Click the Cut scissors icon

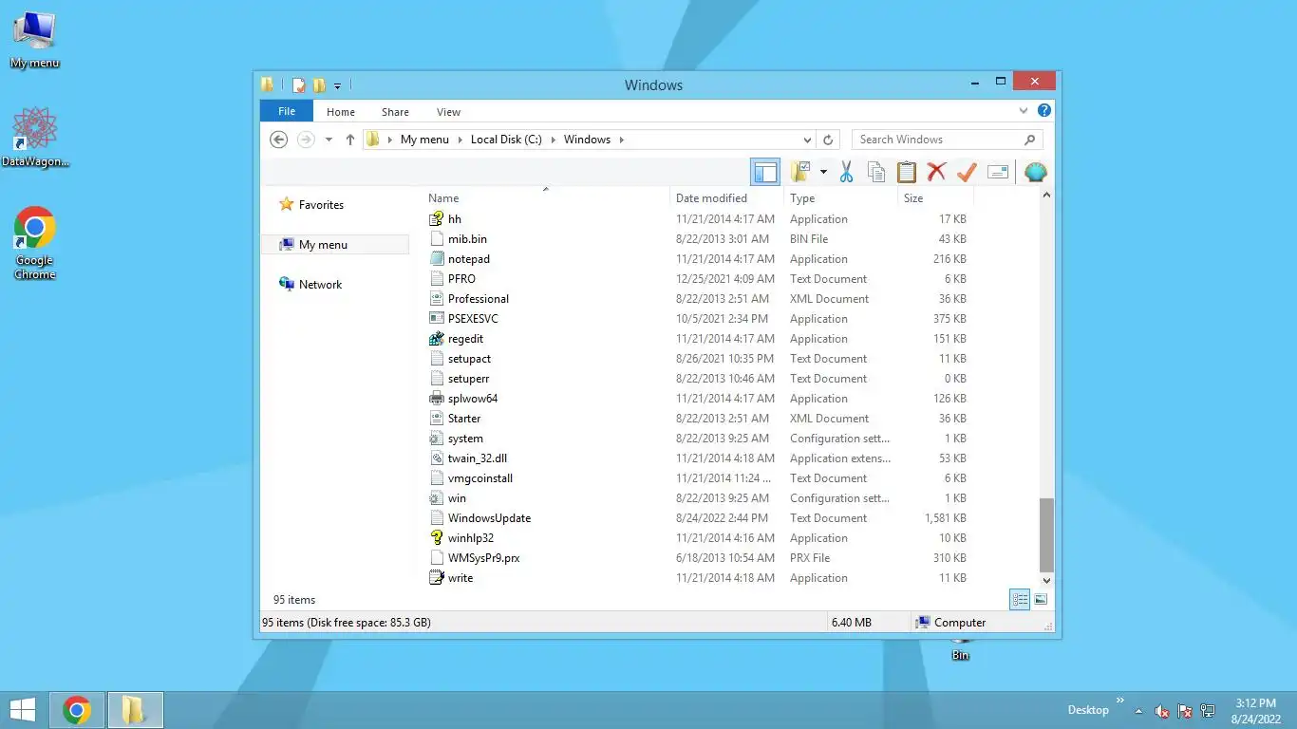coord(846,172)
